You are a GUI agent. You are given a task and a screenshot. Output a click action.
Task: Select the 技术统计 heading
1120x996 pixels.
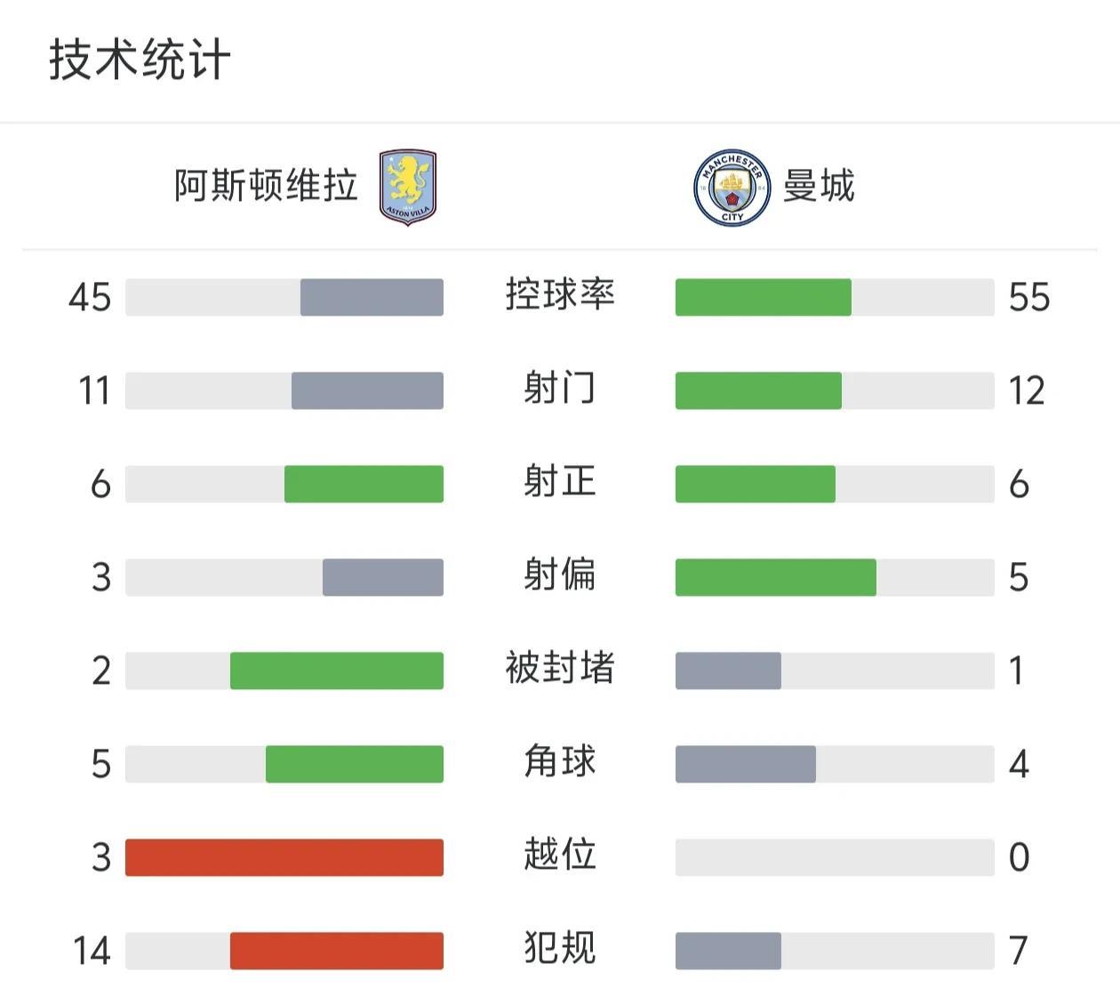(x=140, y=60)
